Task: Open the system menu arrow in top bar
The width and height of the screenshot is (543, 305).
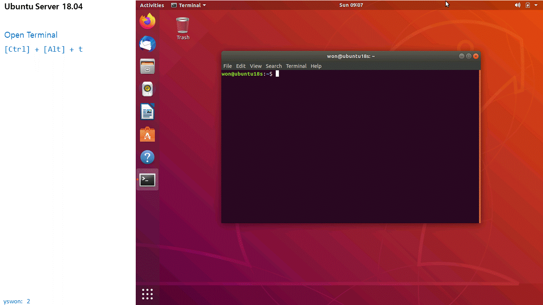Action: 537,5
